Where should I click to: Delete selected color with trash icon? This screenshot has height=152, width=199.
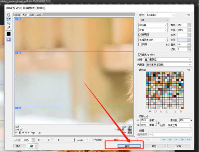[181, 111]
